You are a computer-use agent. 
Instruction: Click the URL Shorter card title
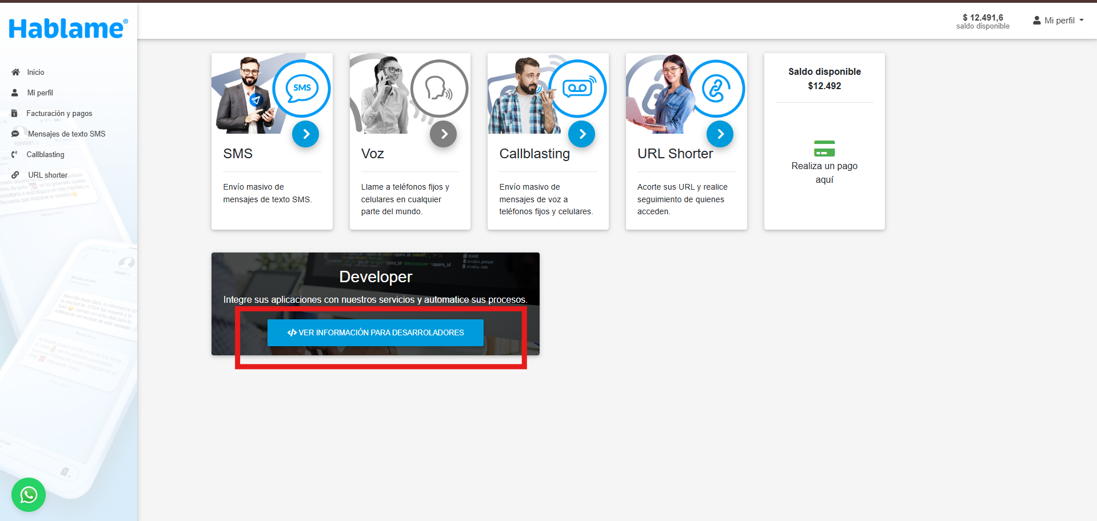coord(675,154)
